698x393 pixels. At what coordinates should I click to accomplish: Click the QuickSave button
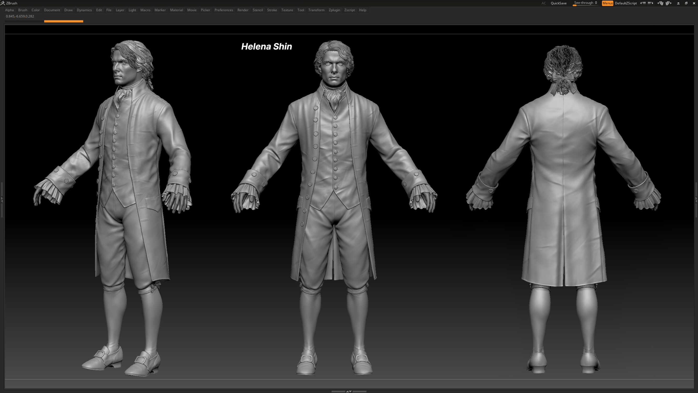[559, 3]
